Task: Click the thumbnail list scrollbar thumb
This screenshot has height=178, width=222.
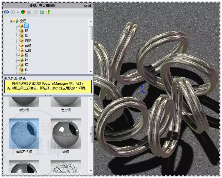Action: (x=91, y=134)
